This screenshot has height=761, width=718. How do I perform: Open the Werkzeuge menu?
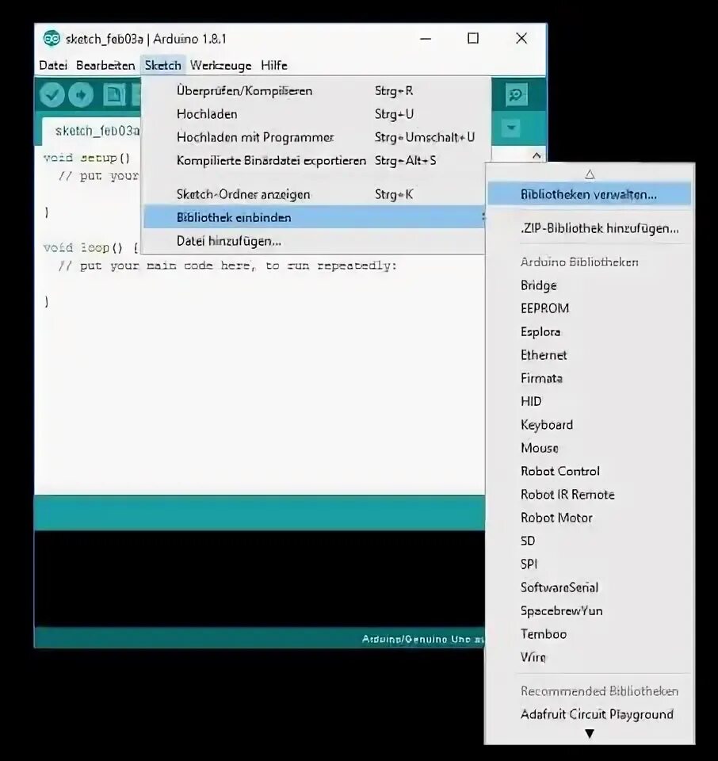(221, 66)
